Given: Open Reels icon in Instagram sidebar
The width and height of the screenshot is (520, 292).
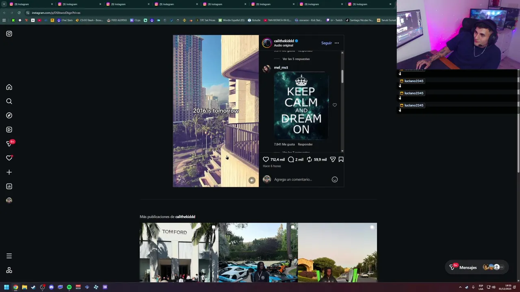Looking at the screenshot, I should click(9, 130).
